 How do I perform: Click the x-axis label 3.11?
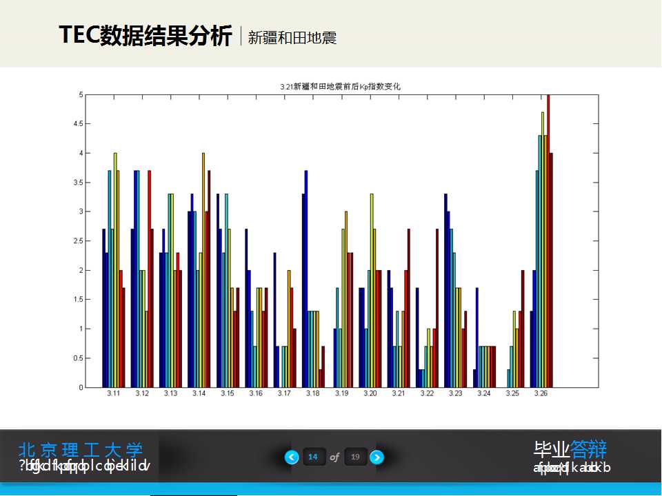coord(113,392)
